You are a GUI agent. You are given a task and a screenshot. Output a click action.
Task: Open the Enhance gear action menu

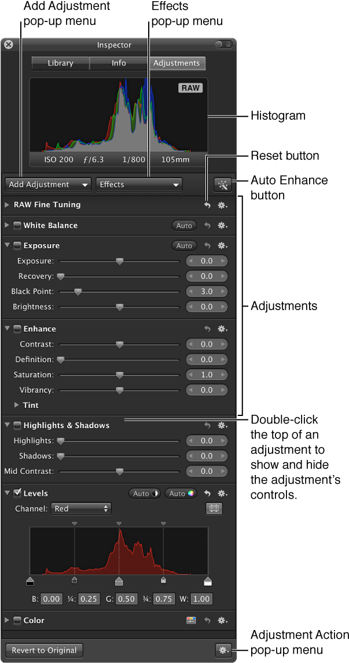pyautogui.click(x=222, y=329)
